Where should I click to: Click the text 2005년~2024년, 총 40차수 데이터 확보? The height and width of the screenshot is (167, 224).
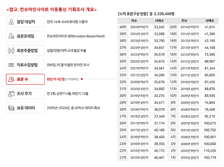(x=74, y=108)
